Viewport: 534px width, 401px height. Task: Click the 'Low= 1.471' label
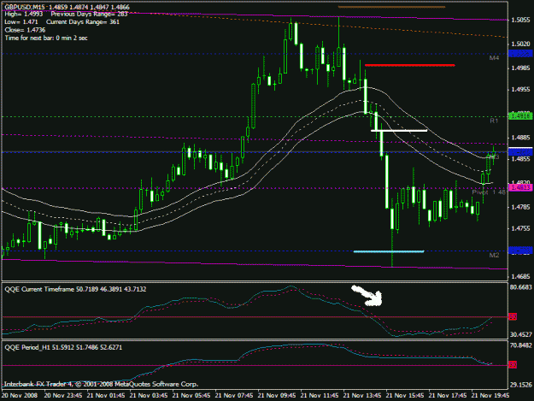pyautogui.click(x=21, y=22)
